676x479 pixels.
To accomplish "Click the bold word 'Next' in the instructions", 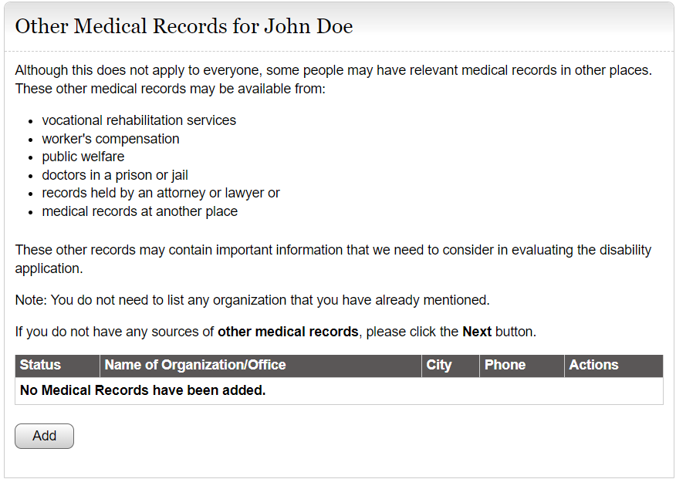I will click(x=477, y=332).
